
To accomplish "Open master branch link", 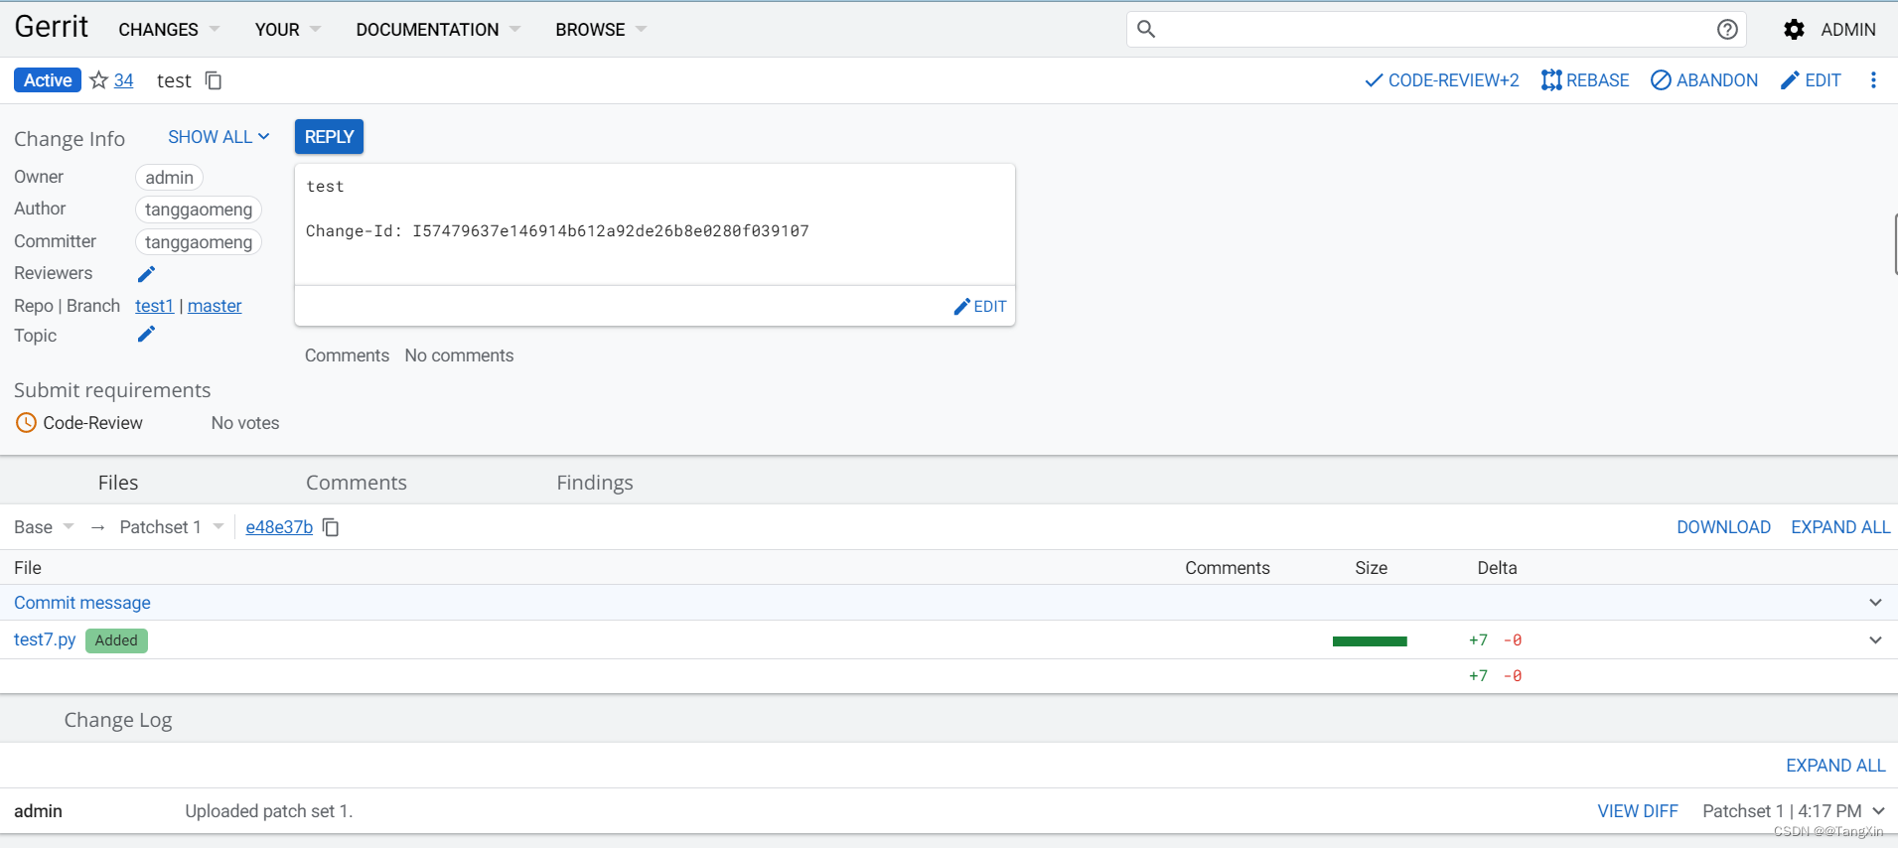I will pos(215,306).
